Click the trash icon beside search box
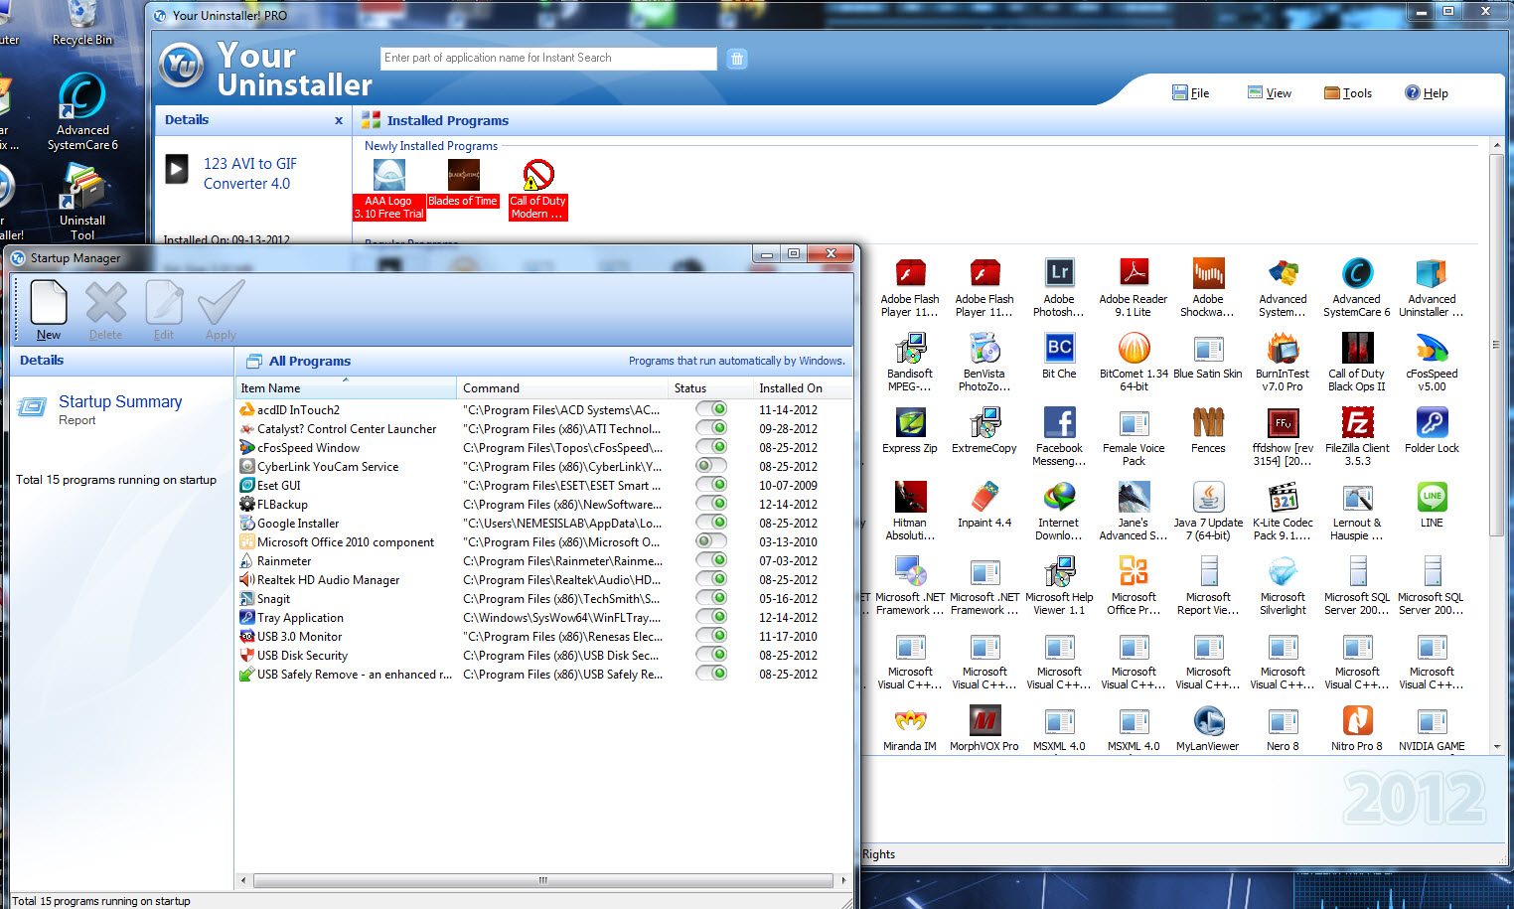Image resolution: width=1514 pixels, height=909 pixels. coord(737,59)
